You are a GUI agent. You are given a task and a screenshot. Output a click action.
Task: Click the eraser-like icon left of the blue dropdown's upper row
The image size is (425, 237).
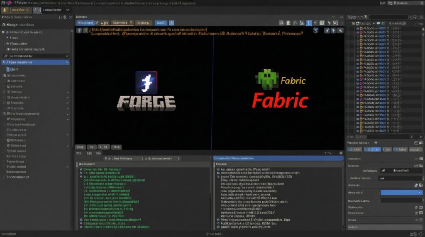[416, 185]
